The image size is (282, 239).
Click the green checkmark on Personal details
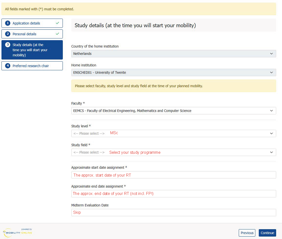point(57,34)
